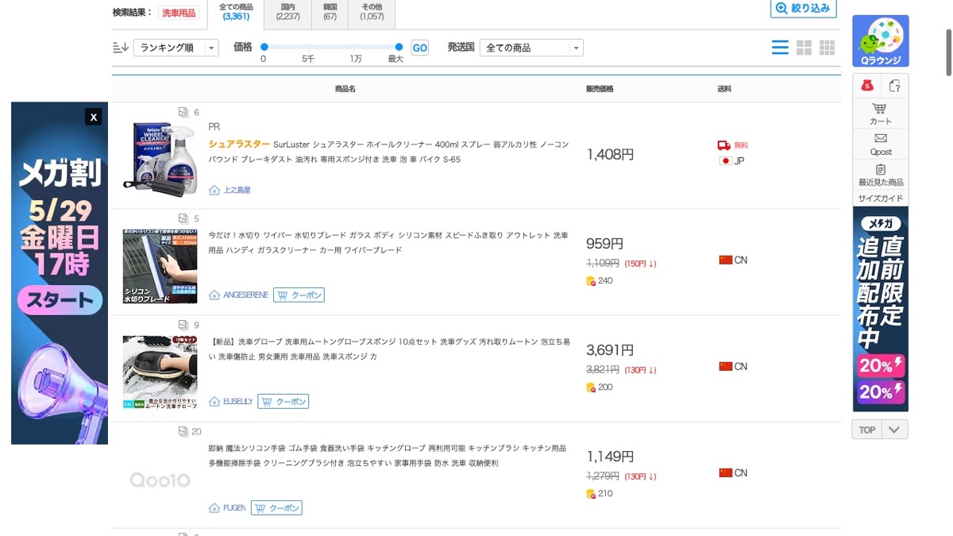The image size is (953, 536).
Task: Open the silicone wiper blade thumbnail
Action: click(160, 266)
